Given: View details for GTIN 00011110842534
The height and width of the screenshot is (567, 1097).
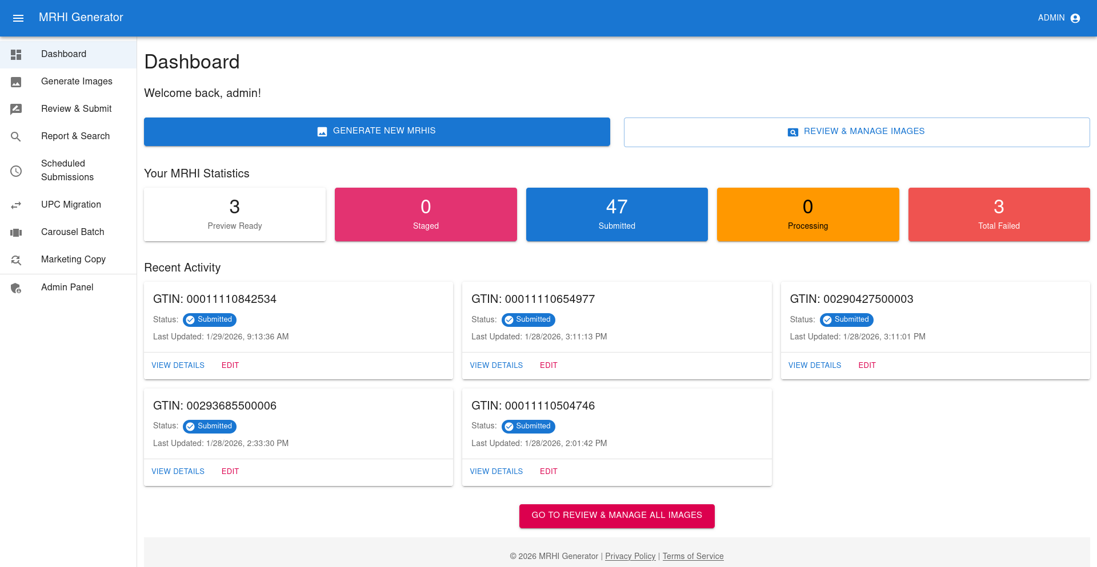Looking at the screenshot, I should [x=178, y=365].
